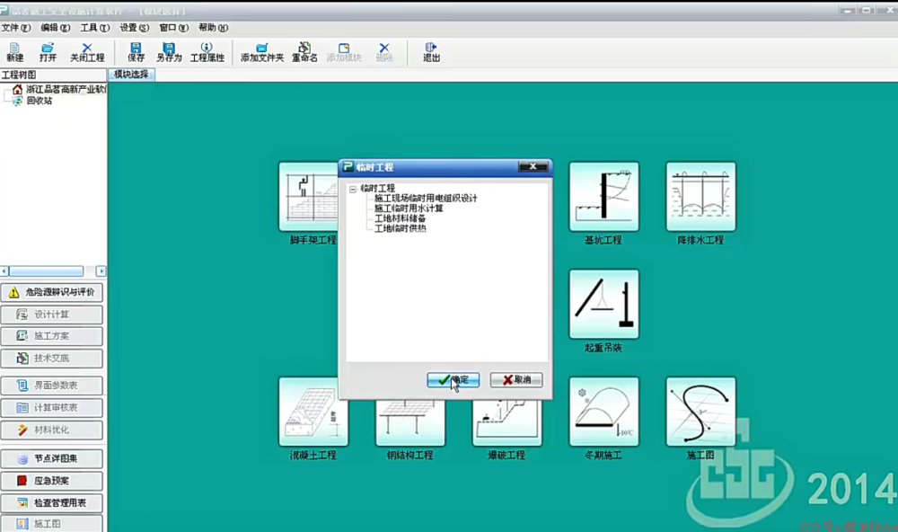Open 工程属性 project properties icon

tap(207, 51)
